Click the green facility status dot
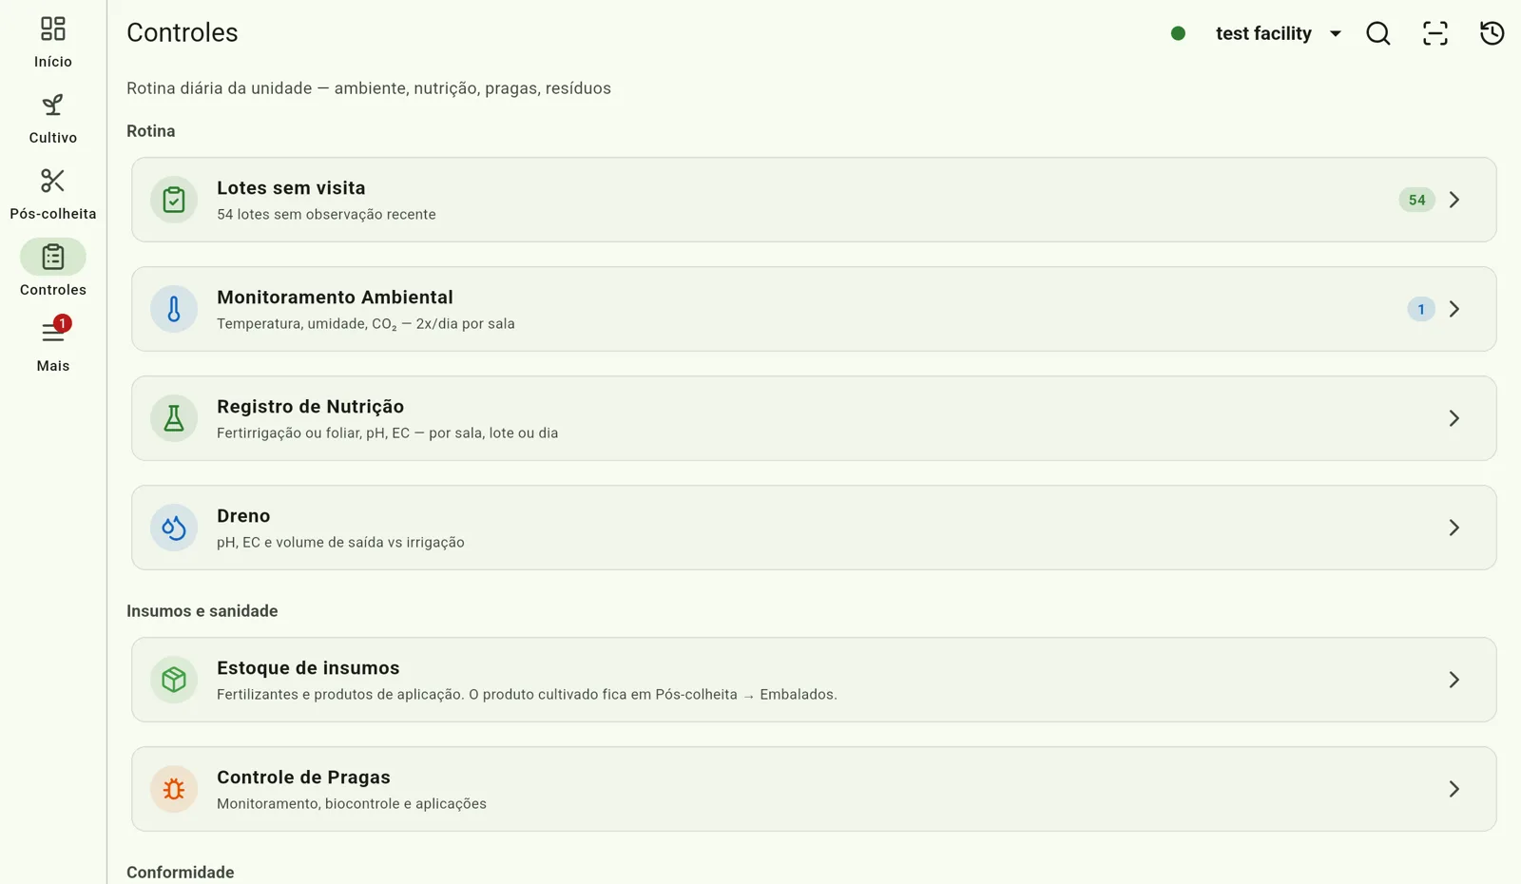This screenshot has width=1521, height=884. pos(1178,33)
